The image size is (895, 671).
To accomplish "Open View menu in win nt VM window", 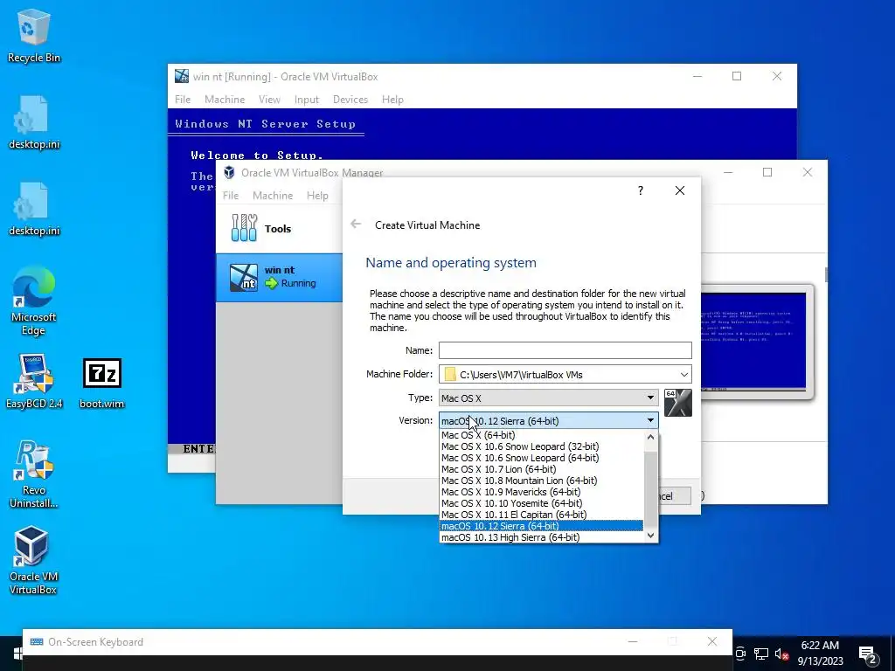I will 269,100.
